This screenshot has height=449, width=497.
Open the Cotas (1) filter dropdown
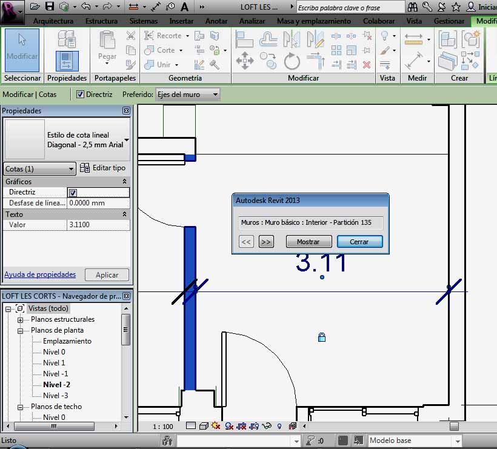tap(39, 169)
